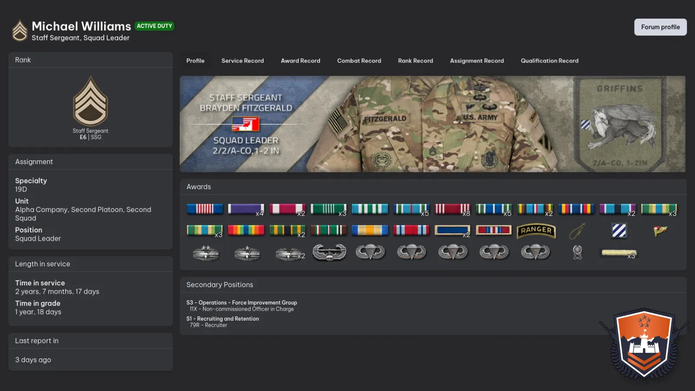Click the large Staff Sergeant rank insignia
Screen dimensions: 695x391
[x=90, y=102]
